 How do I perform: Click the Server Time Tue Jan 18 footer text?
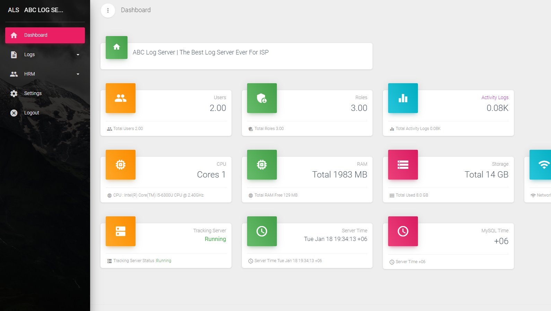click(288, 261)
